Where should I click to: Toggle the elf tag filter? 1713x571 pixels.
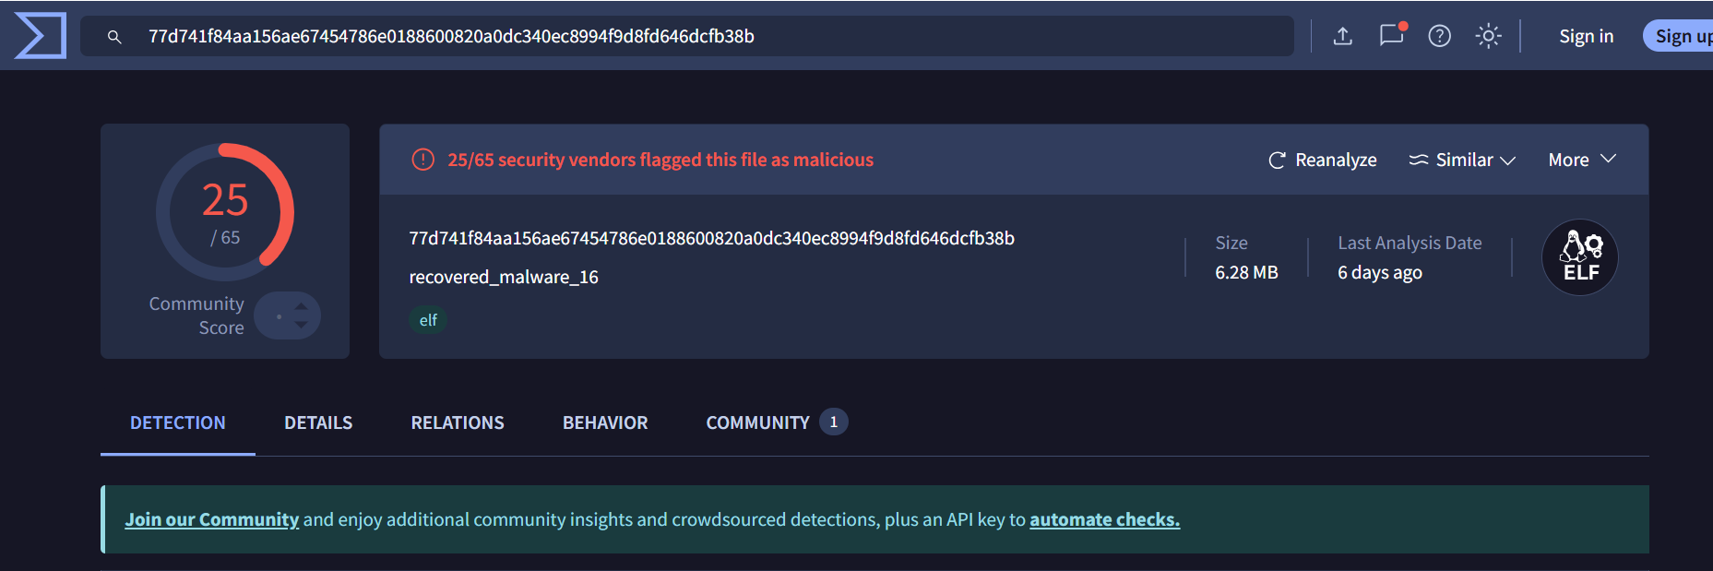pos(428,320)
